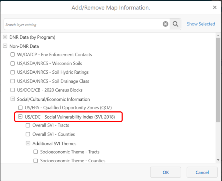Viewport: 222px width, 181px height.
Task: Click the magnifier search icon
Action: coord(175,24)
